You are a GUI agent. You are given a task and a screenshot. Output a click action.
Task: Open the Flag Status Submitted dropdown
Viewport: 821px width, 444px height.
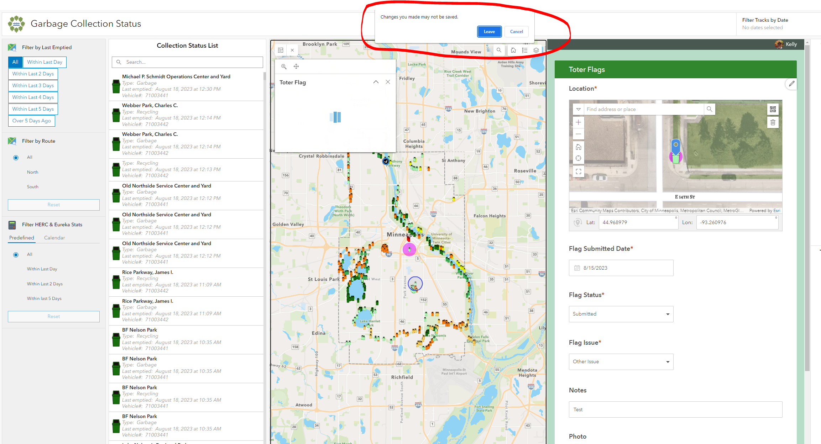click(x=621, y=314)
